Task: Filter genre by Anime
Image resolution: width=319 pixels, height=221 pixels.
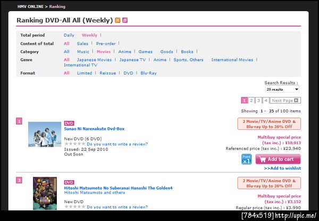Action: 159,60
